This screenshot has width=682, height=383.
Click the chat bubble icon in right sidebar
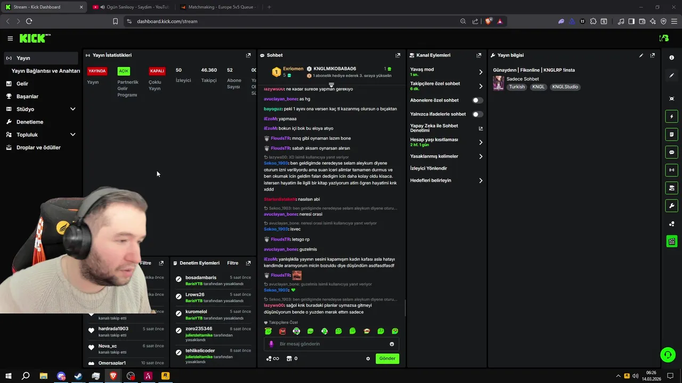[x=671, y=152]
